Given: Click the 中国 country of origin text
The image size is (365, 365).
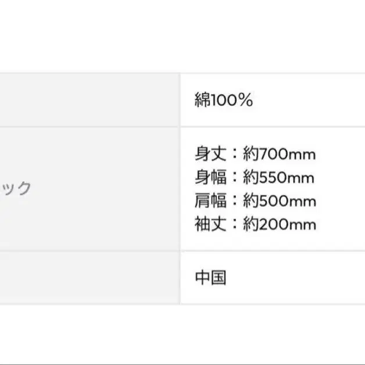Looking at the screenshot, I should 210,277.
